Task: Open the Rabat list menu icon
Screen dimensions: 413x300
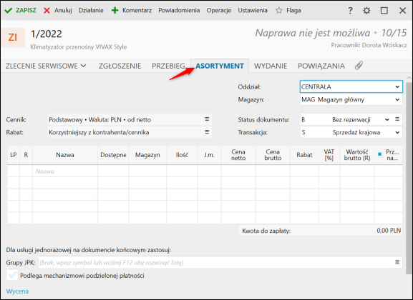Action: click(207, 131)
